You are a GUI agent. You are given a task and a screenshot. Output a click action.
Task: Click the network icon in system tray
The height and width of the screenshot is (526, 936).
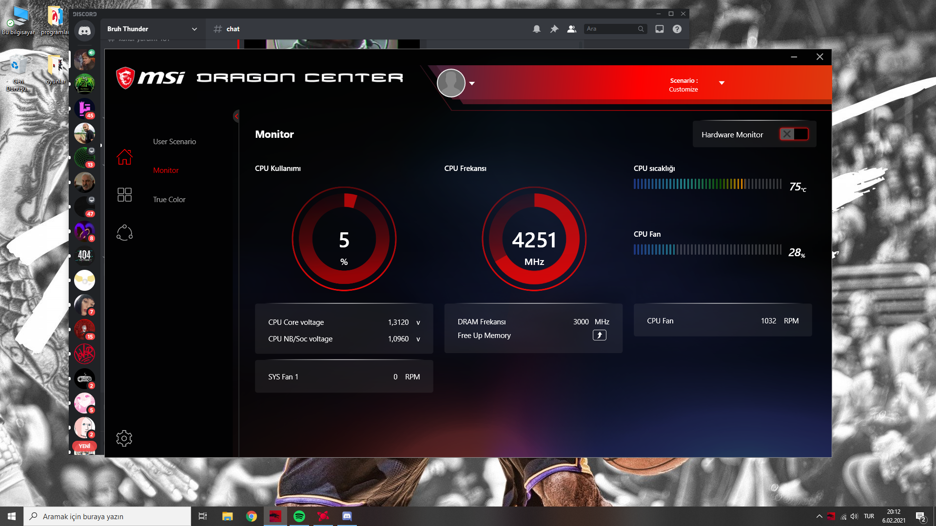843,516
